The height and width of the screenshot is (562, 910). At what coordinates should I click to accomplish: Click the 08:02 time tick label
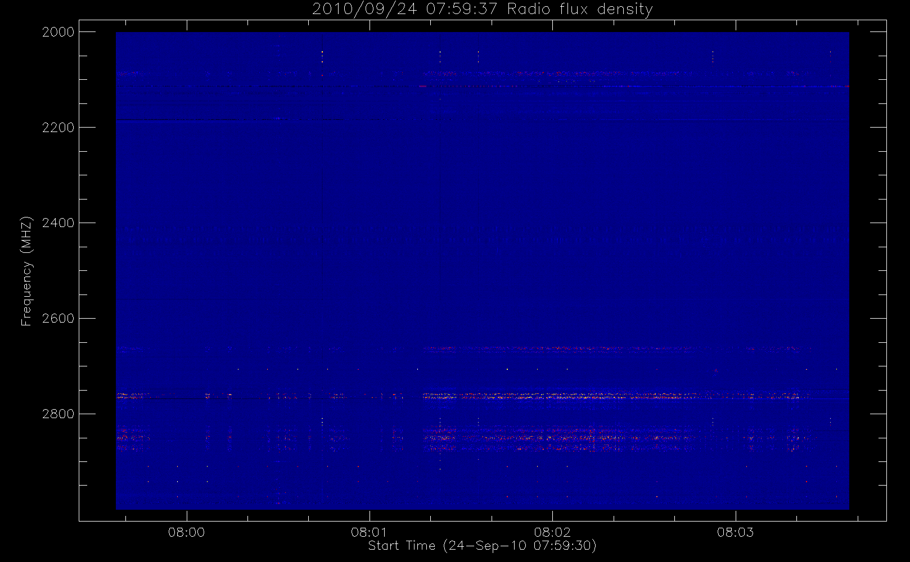[552, 532]
